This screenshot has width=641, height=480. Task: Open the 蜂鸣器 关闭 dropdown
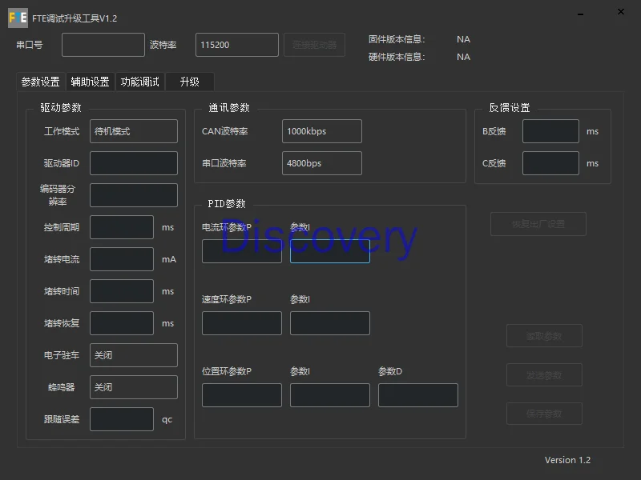click(x=134, y=387)
